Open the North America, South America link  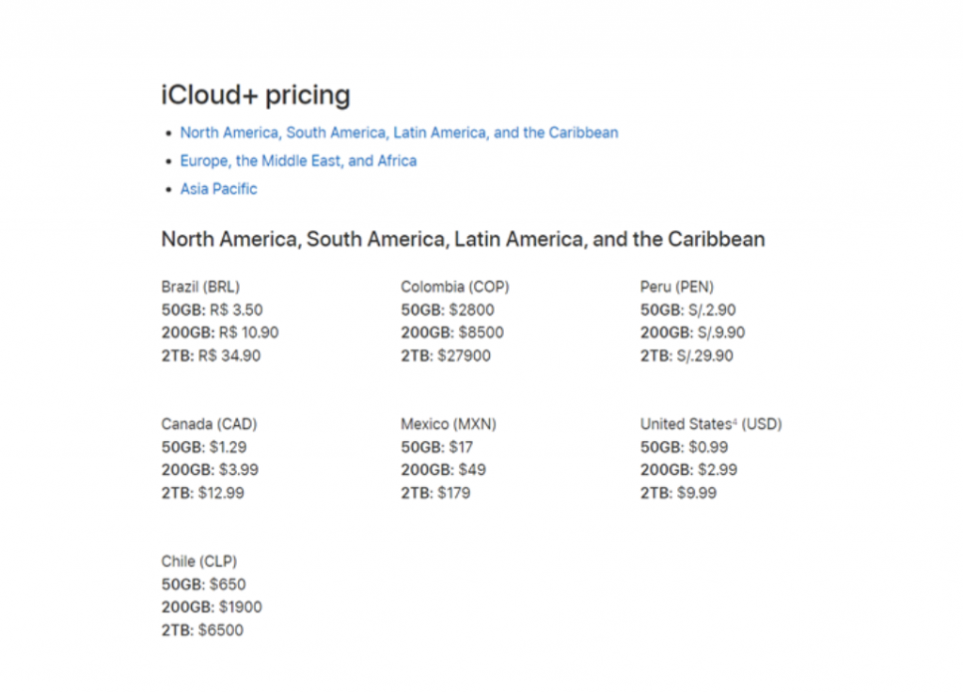point(399,133)
